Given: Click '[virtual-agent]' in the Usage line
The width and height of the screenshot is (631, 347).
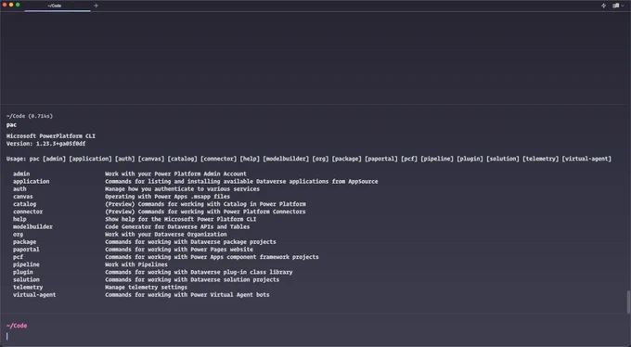Looking at the screenshot, I should click(586, 159).
